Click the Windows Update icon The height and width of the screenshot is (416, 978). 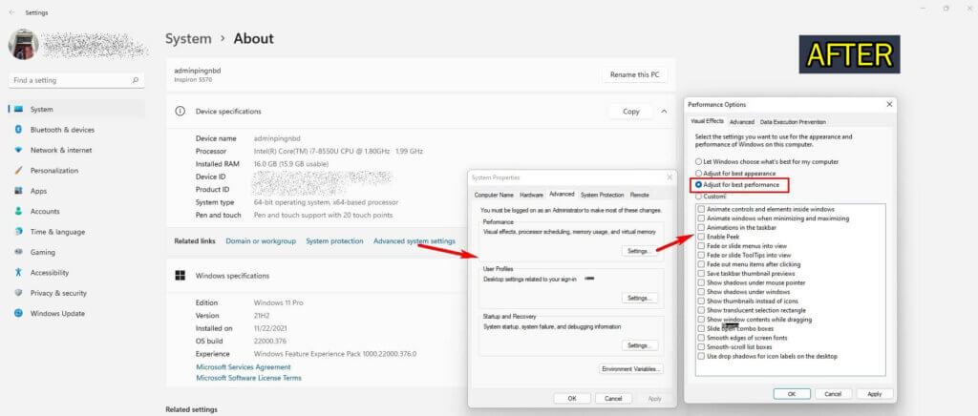(x=18, y=313)
